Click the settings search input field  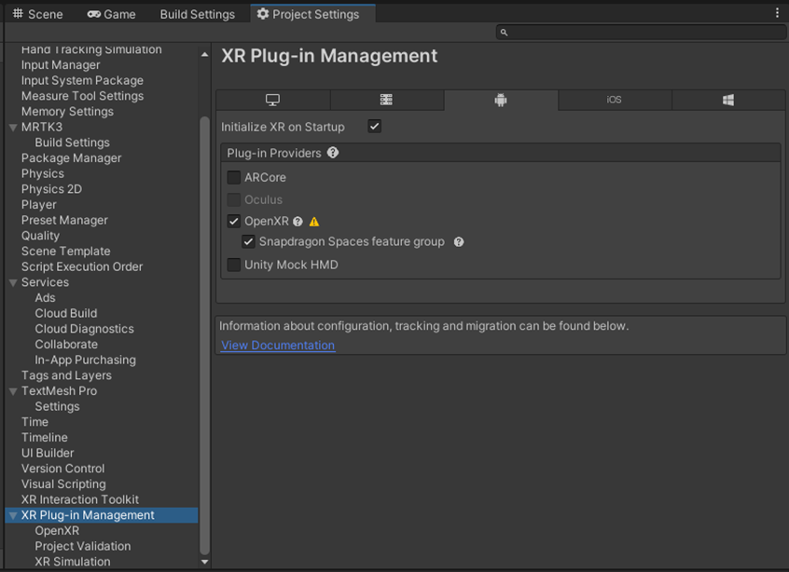(640, 33)
